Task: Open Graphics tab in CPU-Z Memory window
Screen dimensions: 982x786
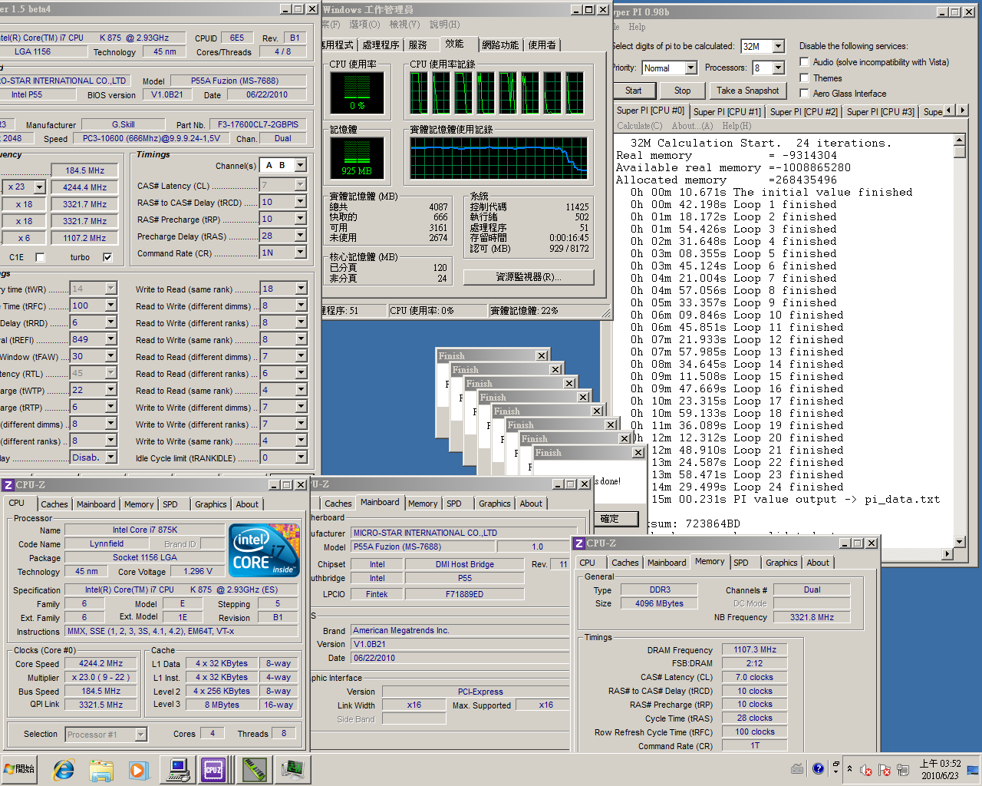Action: tap(782, 563)
